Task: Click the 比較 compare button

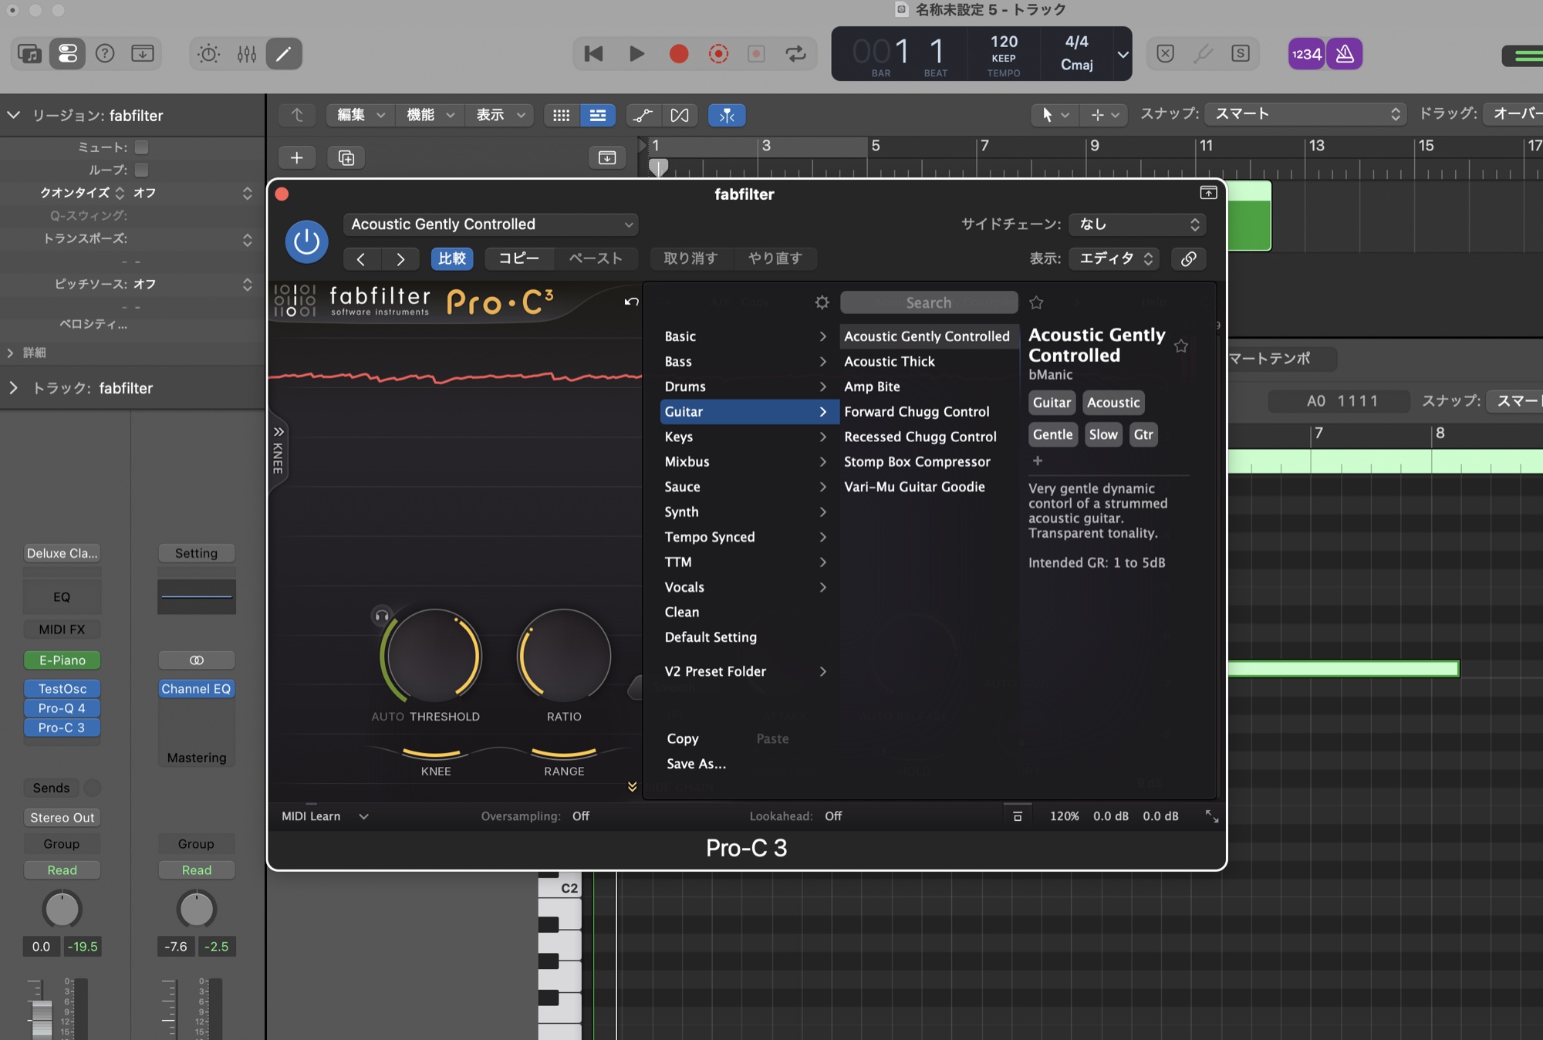Action: (x=452, y=258)
